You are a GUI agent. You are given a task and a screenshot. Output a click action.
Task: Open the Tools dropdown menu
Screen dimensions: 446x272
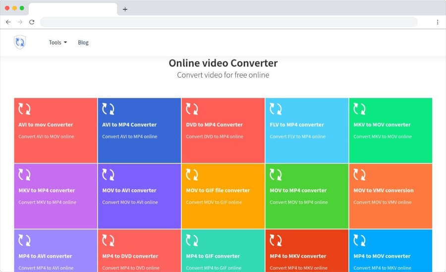pos(58,43)
